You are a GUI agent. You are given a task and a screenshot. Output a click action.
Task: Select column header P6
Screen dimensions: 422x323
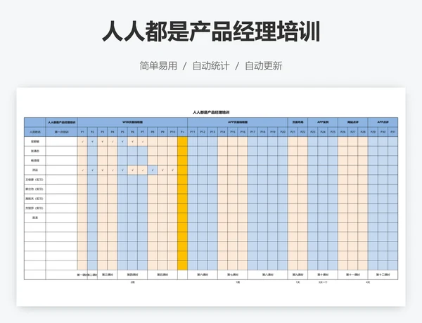[x=132, y=132]
